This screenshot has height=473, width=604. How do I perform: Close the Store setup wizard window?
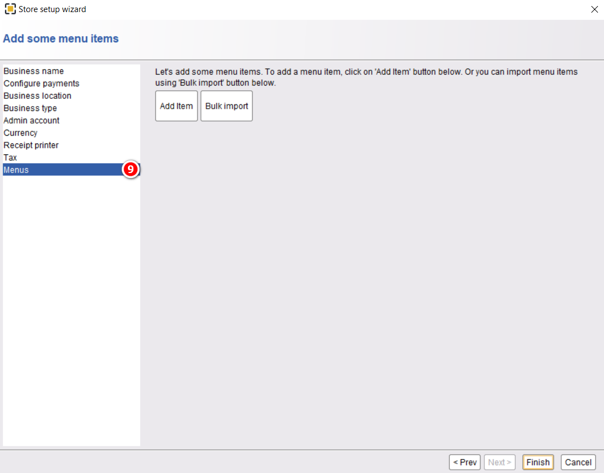(x=594, y=9)
